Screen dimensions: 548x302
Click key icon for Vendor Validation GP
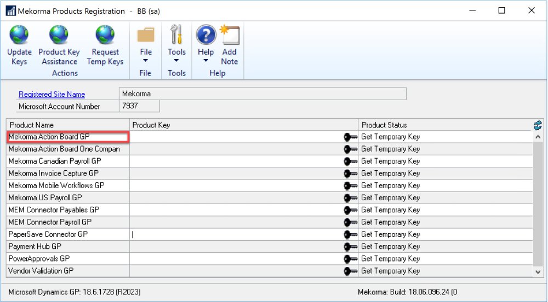[350, 271]
